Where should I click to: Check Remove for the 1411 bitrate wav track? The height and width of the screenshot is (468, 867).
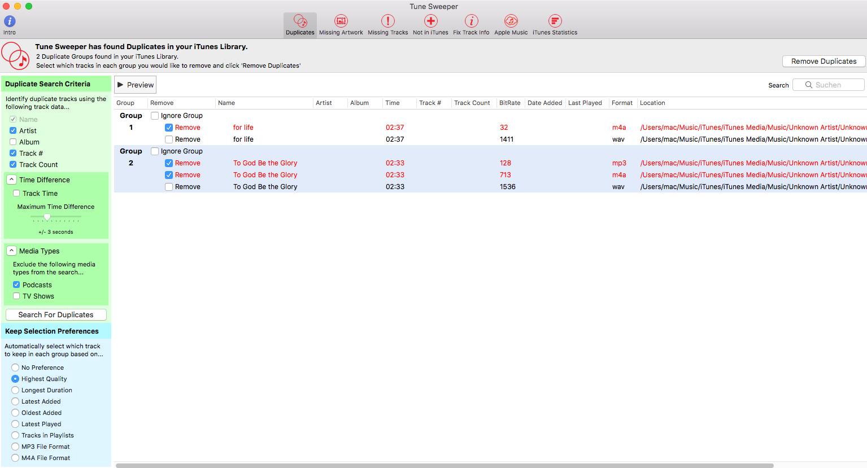[x=169, y=139]
